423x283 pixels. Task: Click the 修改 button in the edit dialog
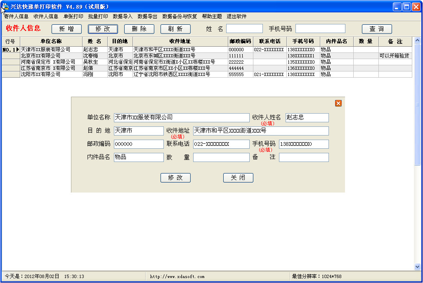[175, 178]
